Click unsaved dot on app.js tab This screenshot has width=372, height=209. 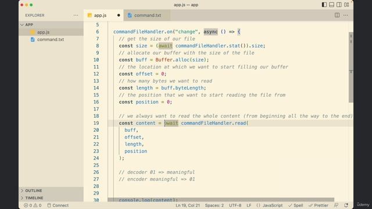(x=119, y=15)
